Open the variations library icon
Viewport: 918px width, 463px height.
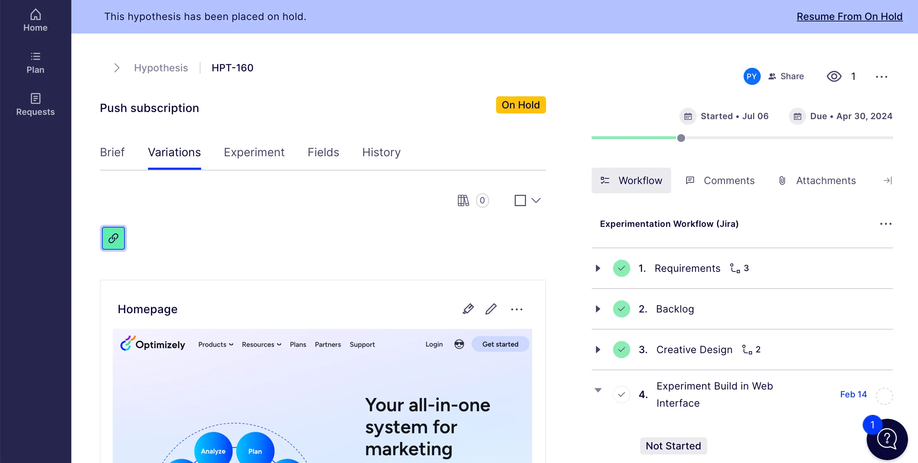coord(463,200)
